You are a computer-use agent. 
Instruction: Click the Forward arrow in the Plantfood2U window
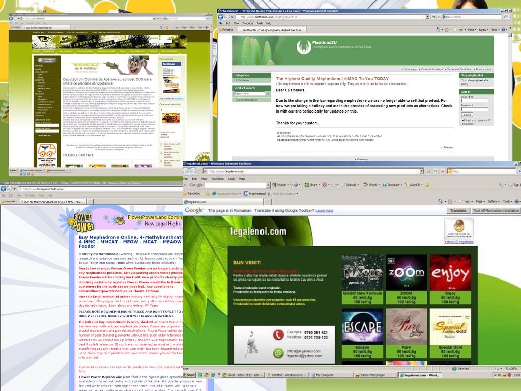click(x=227, y=17)
